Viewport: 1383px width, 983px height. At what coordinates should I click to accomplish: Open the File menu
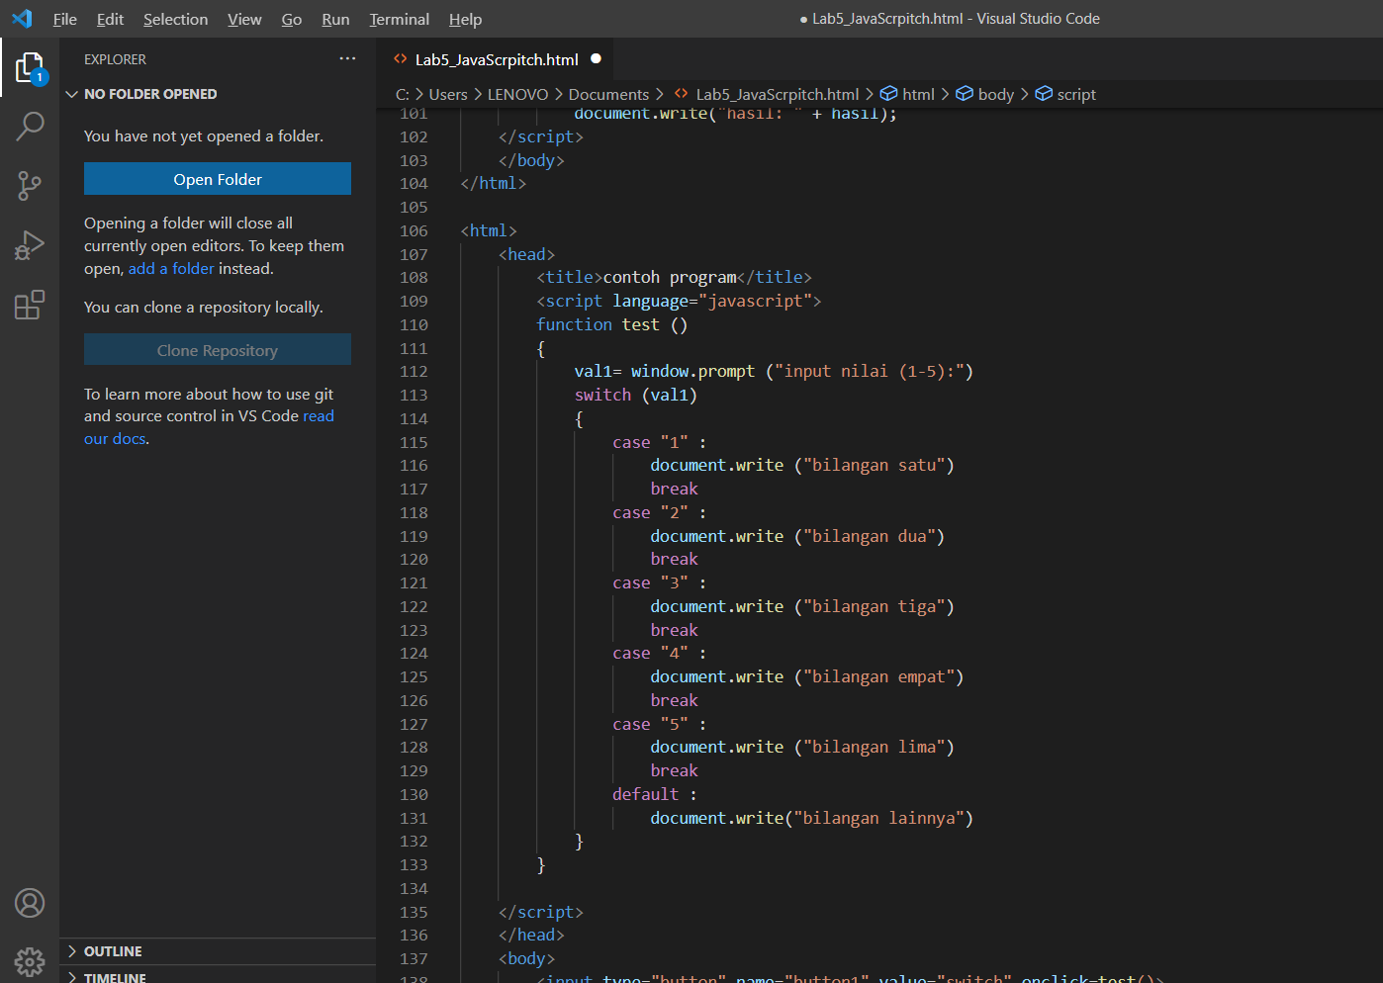point(64,19)
